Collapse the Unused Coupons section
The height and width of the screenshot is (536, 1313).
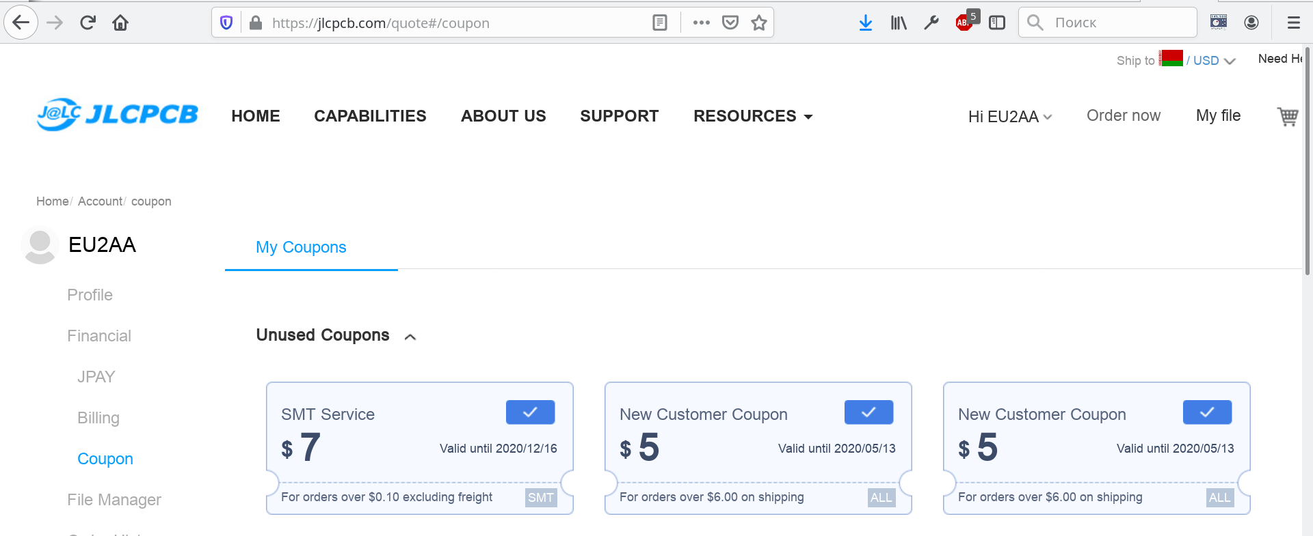(410, 337)
